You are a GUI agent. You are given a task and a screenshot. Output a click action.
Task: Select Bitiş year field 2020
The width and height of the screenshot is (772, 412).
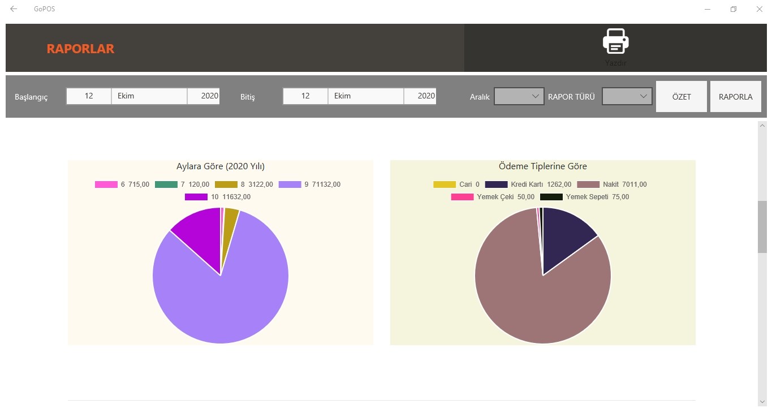420,96
